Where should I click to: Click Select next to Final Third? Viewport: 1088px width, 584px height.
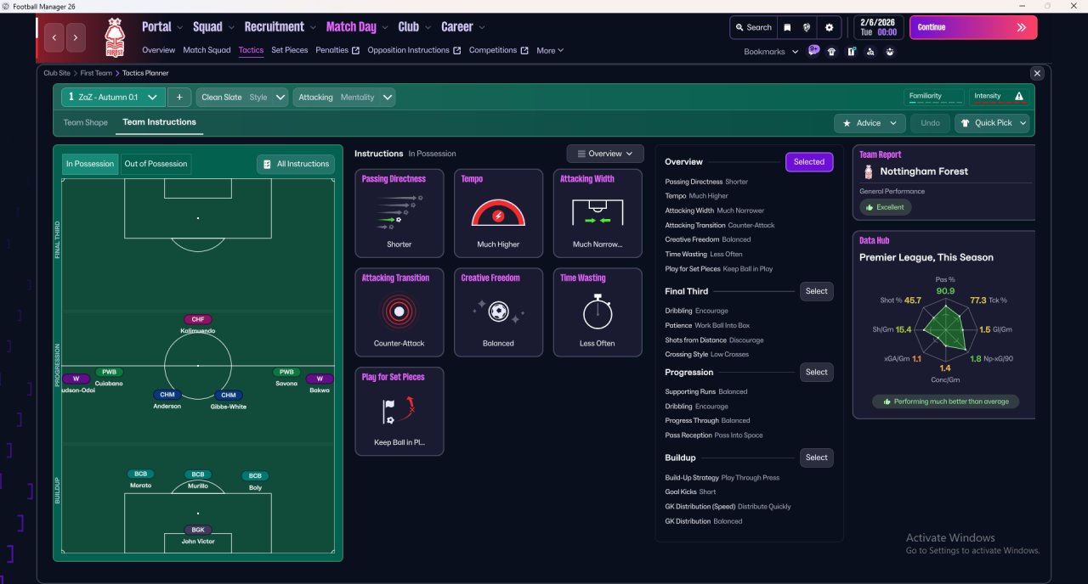pos(817,291)
